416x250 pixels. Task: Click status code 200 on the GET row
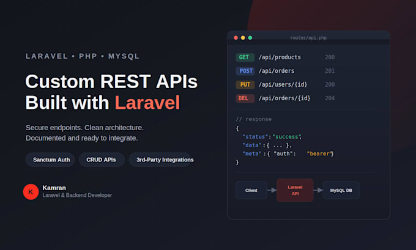coord(330,57)
